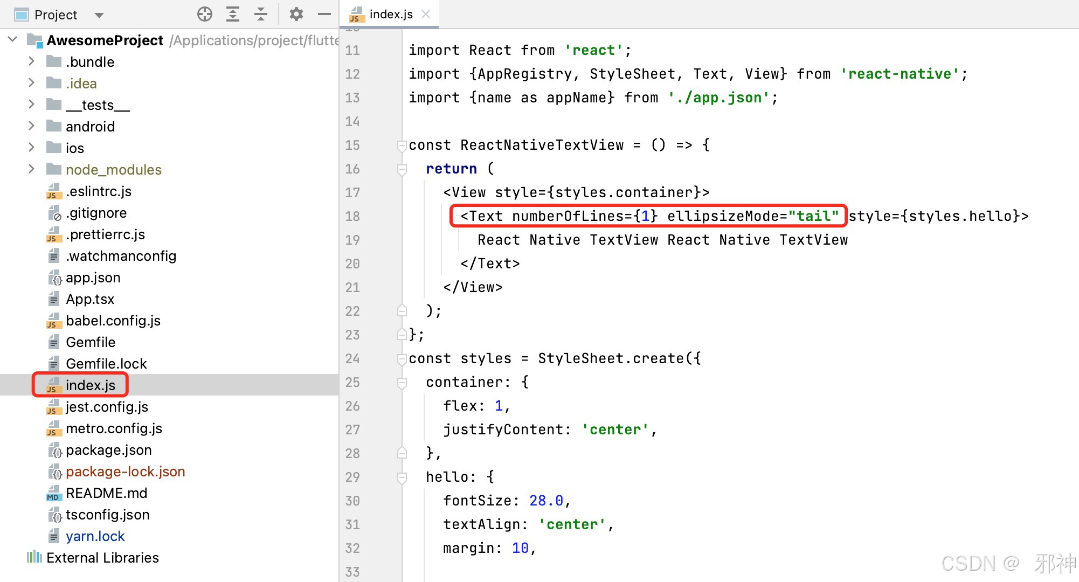Select babel.config.js file

click(113, 321)
